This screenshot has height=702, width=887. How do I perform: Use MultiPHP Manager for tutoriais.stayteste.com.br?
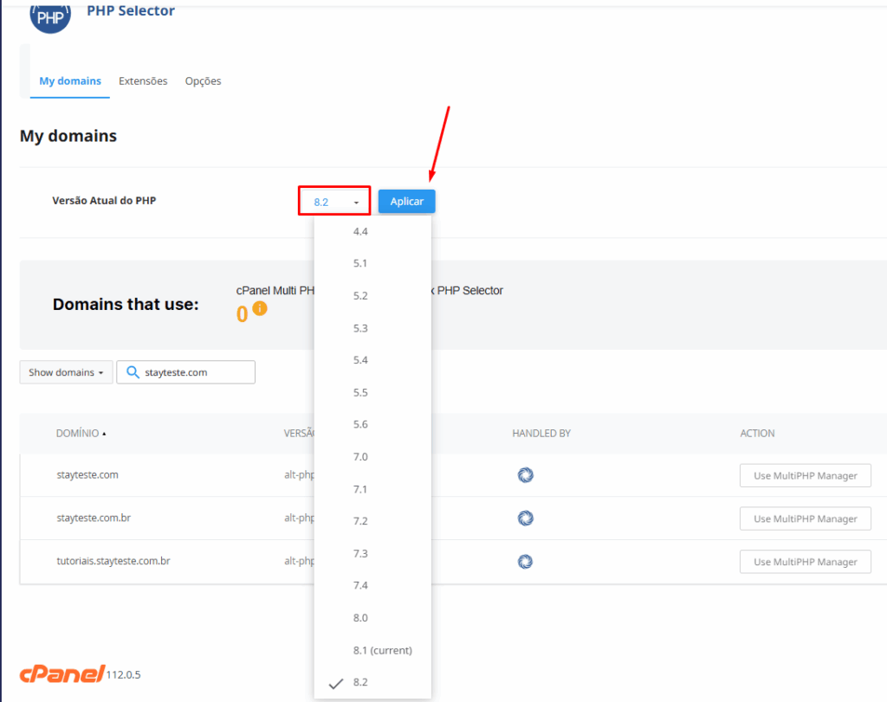pos(805,562)
